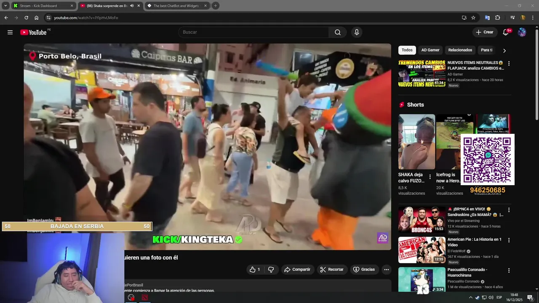Click the Compartir button
539x303 pixels.
click(298, 269)
